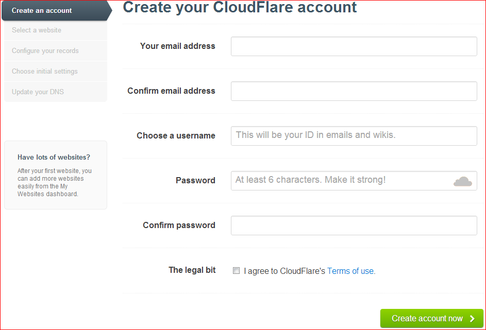
Task: Focus the Confirm password text box
Action: (354, 225)
